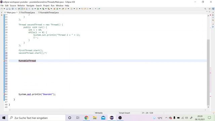Click the Debug bug icon

(x=33, y=9)
